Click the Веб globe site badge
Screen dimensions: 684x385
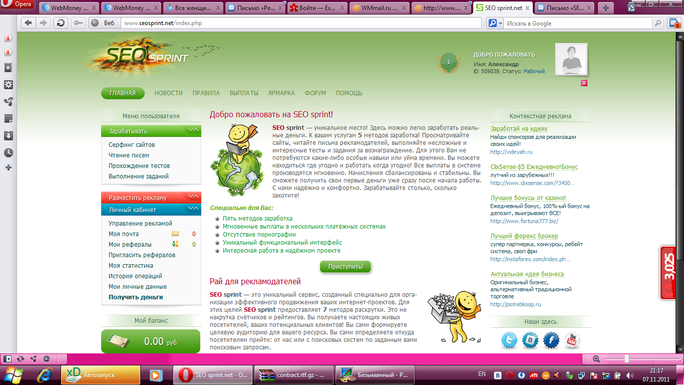105,23
